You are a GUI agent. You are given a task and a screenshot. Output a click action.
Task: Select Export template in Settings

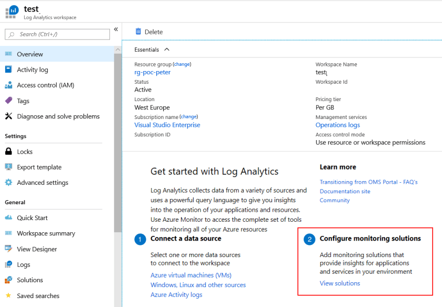coord(39,167)
